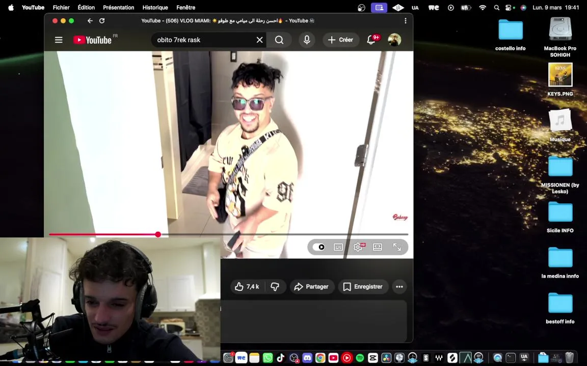Go back using the window's back arrow

(90, 21)
